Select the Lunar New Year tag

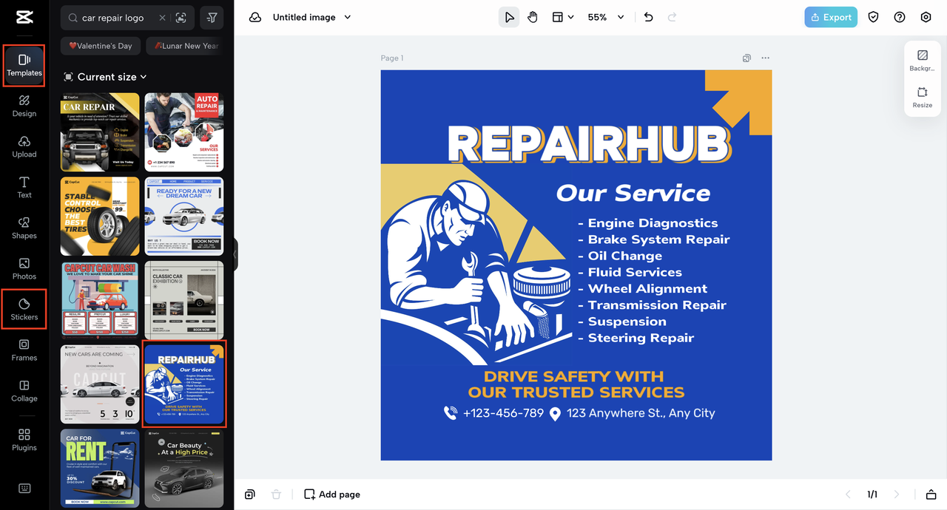185,46
